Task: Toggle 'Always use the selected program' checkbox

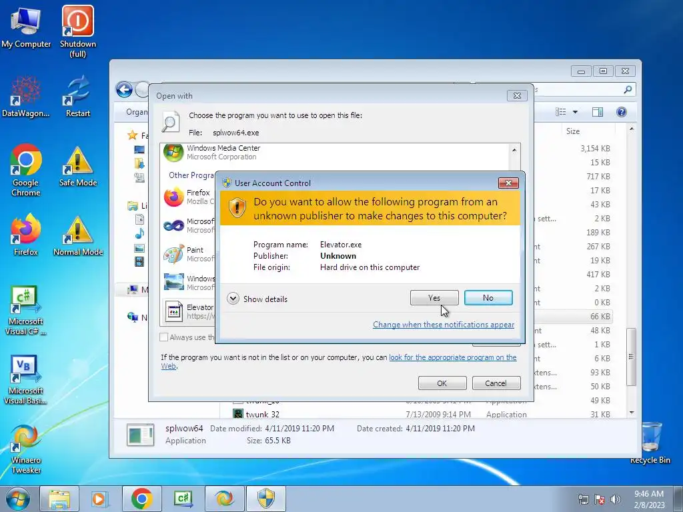Action: (164, 337)
